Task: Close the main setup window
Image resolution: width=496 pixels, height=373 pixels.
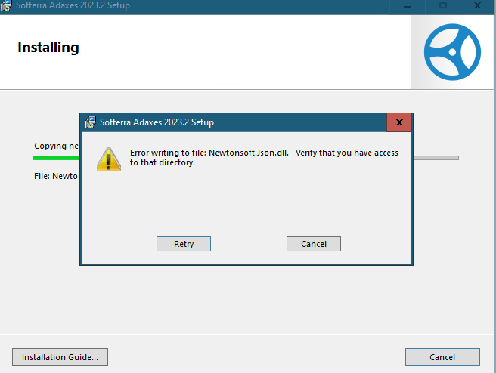Action: point(477,6)
